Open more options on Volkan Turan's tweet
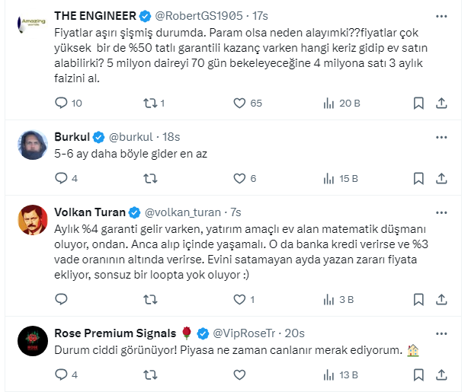Image resolution: width=471 pixels, height=392 pixels. pos(441,211)
